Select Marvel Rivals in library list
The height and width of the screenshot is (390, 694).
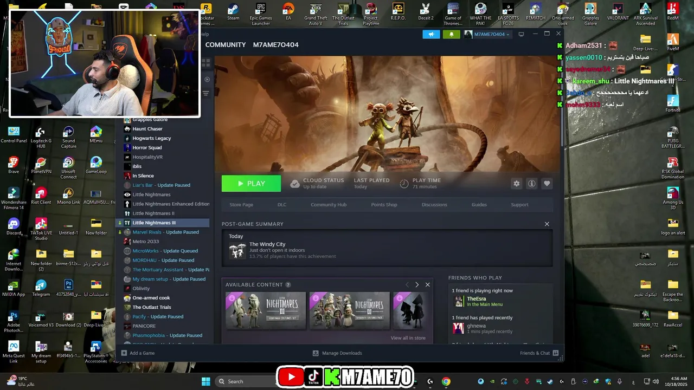(x=163, y=232)
